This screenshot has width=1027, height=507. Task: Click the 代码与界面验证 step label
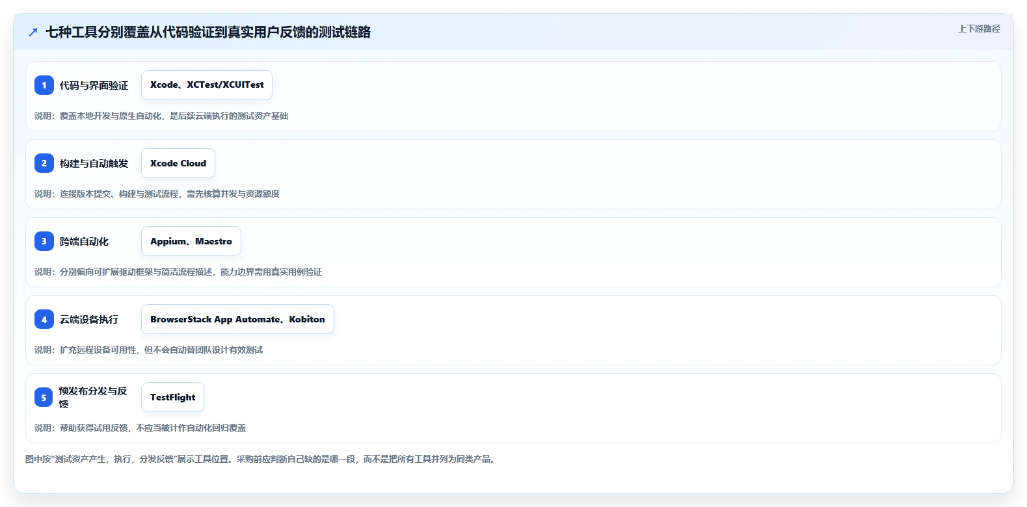[94, 85]
